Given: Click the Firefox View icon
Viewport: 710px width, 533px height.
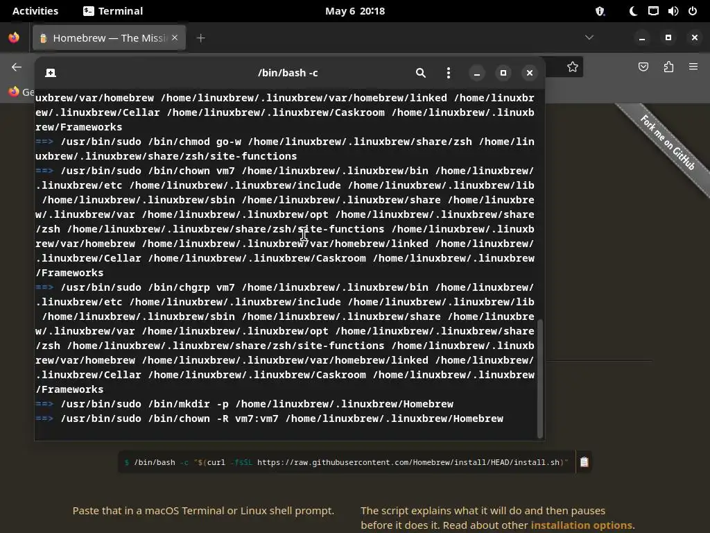Looking at the screenshot, I should pyautogui.click(x=14, y=37).
